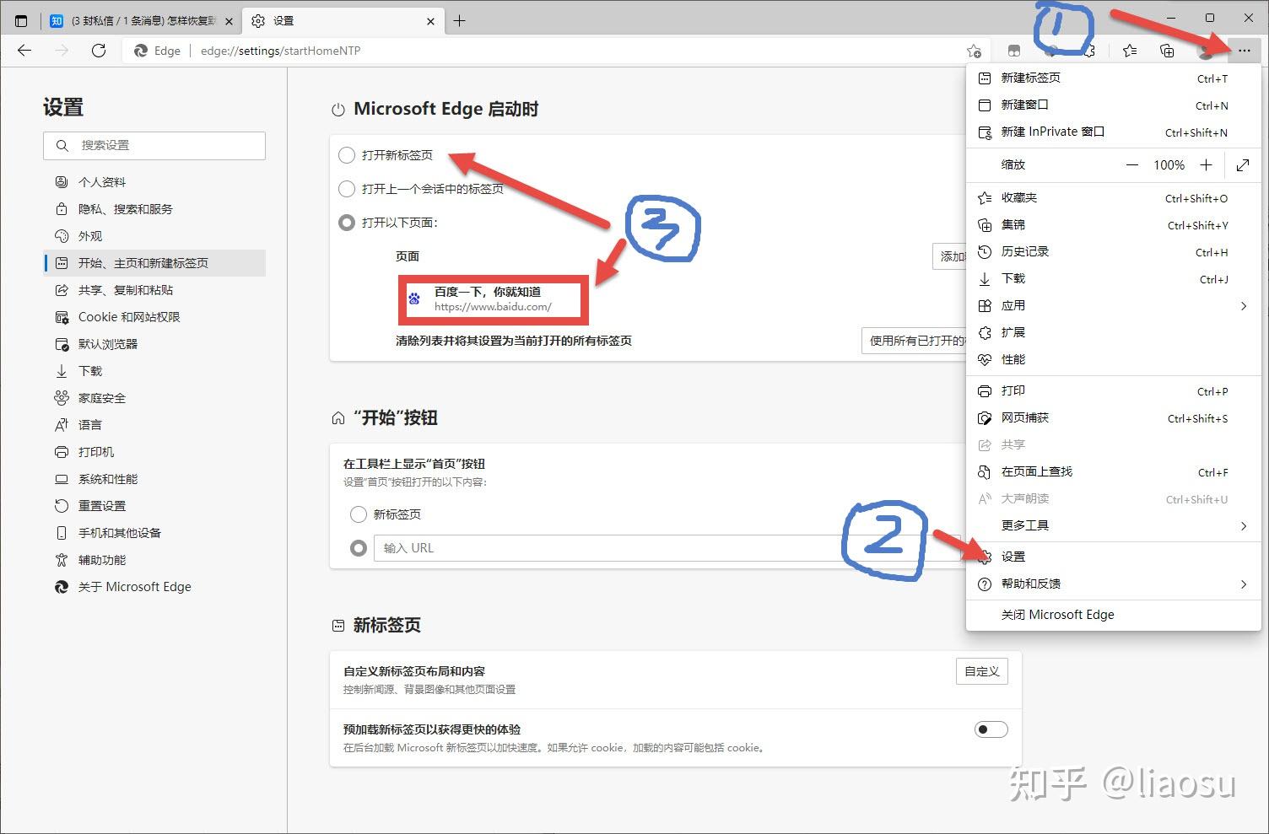Choose 关闭 Microsoft Edge from menu
The height and width of the screenshot is (834, 1269).
(x=1113, y=616)
